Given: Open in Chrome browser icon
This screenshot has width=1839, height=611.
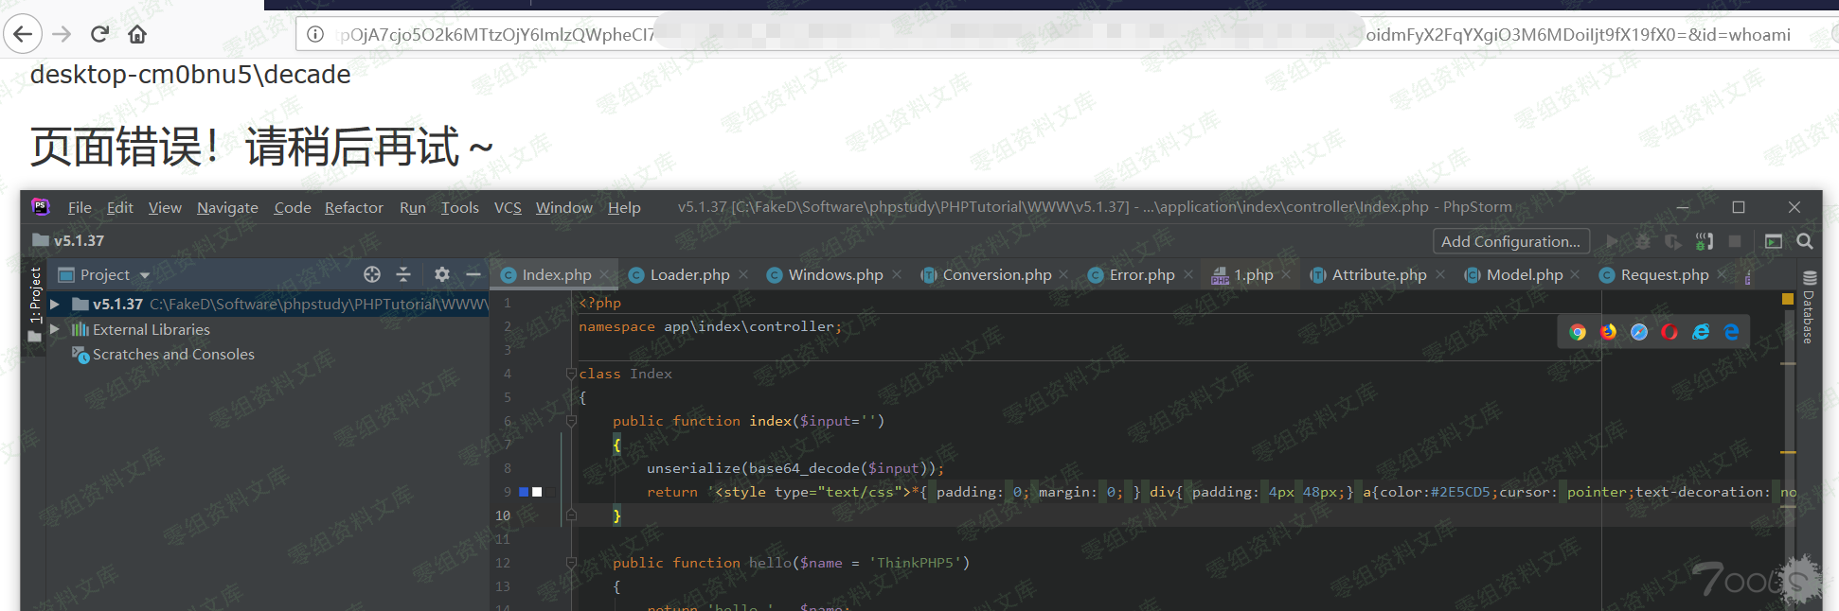Looking at the screenshot, I should coord(1578,332).
